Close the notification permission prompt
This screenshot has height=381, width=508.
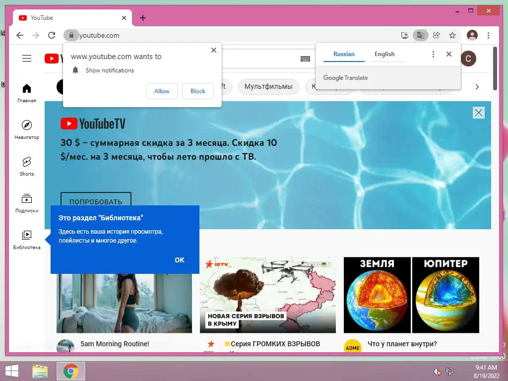point(213,50)
